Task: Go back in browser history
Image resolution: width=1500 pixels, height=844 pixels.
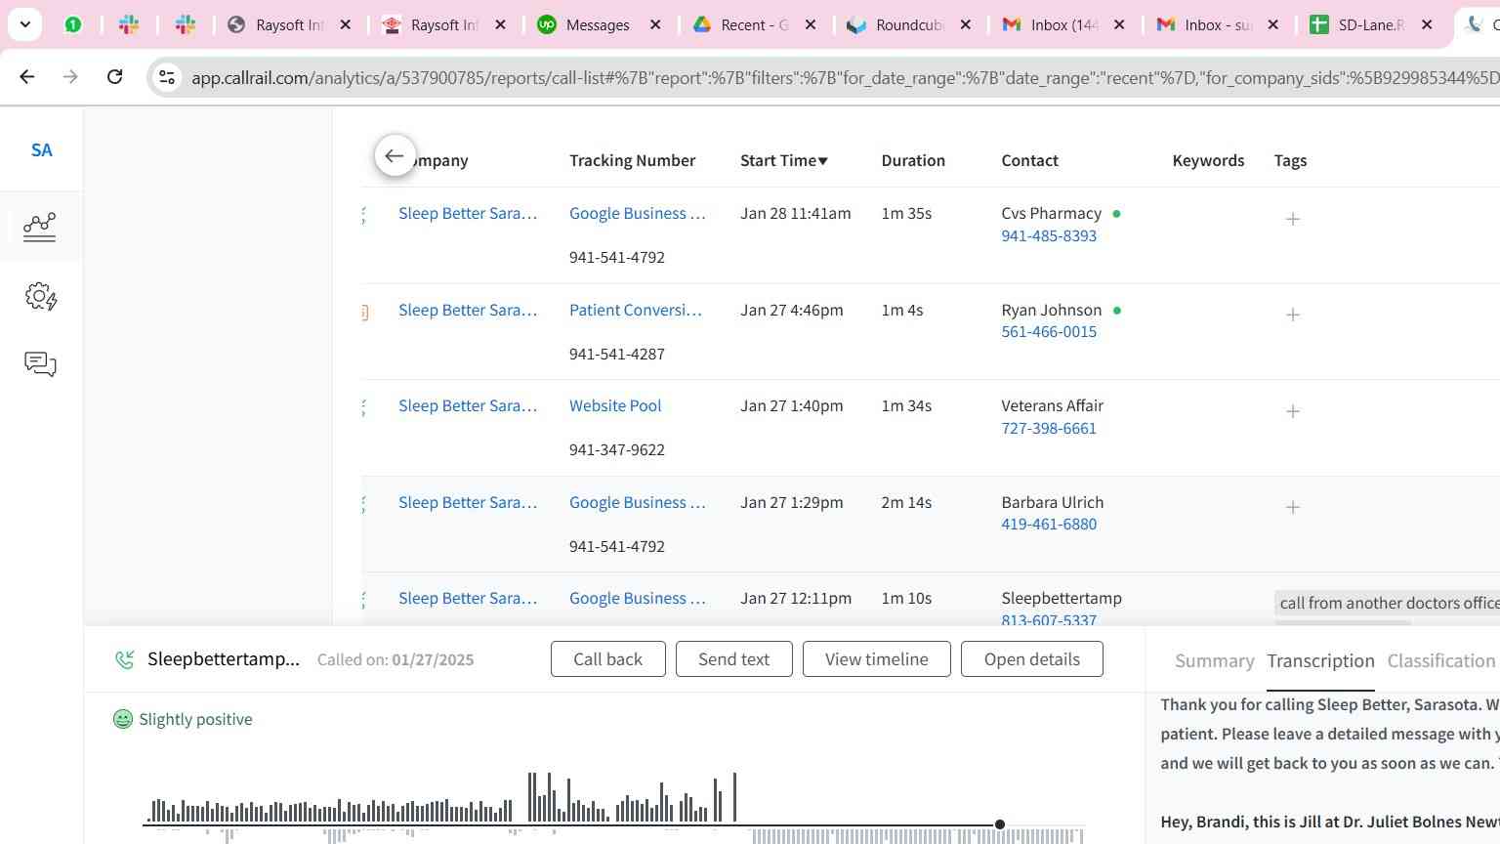Action: click(x=27, y=76)
